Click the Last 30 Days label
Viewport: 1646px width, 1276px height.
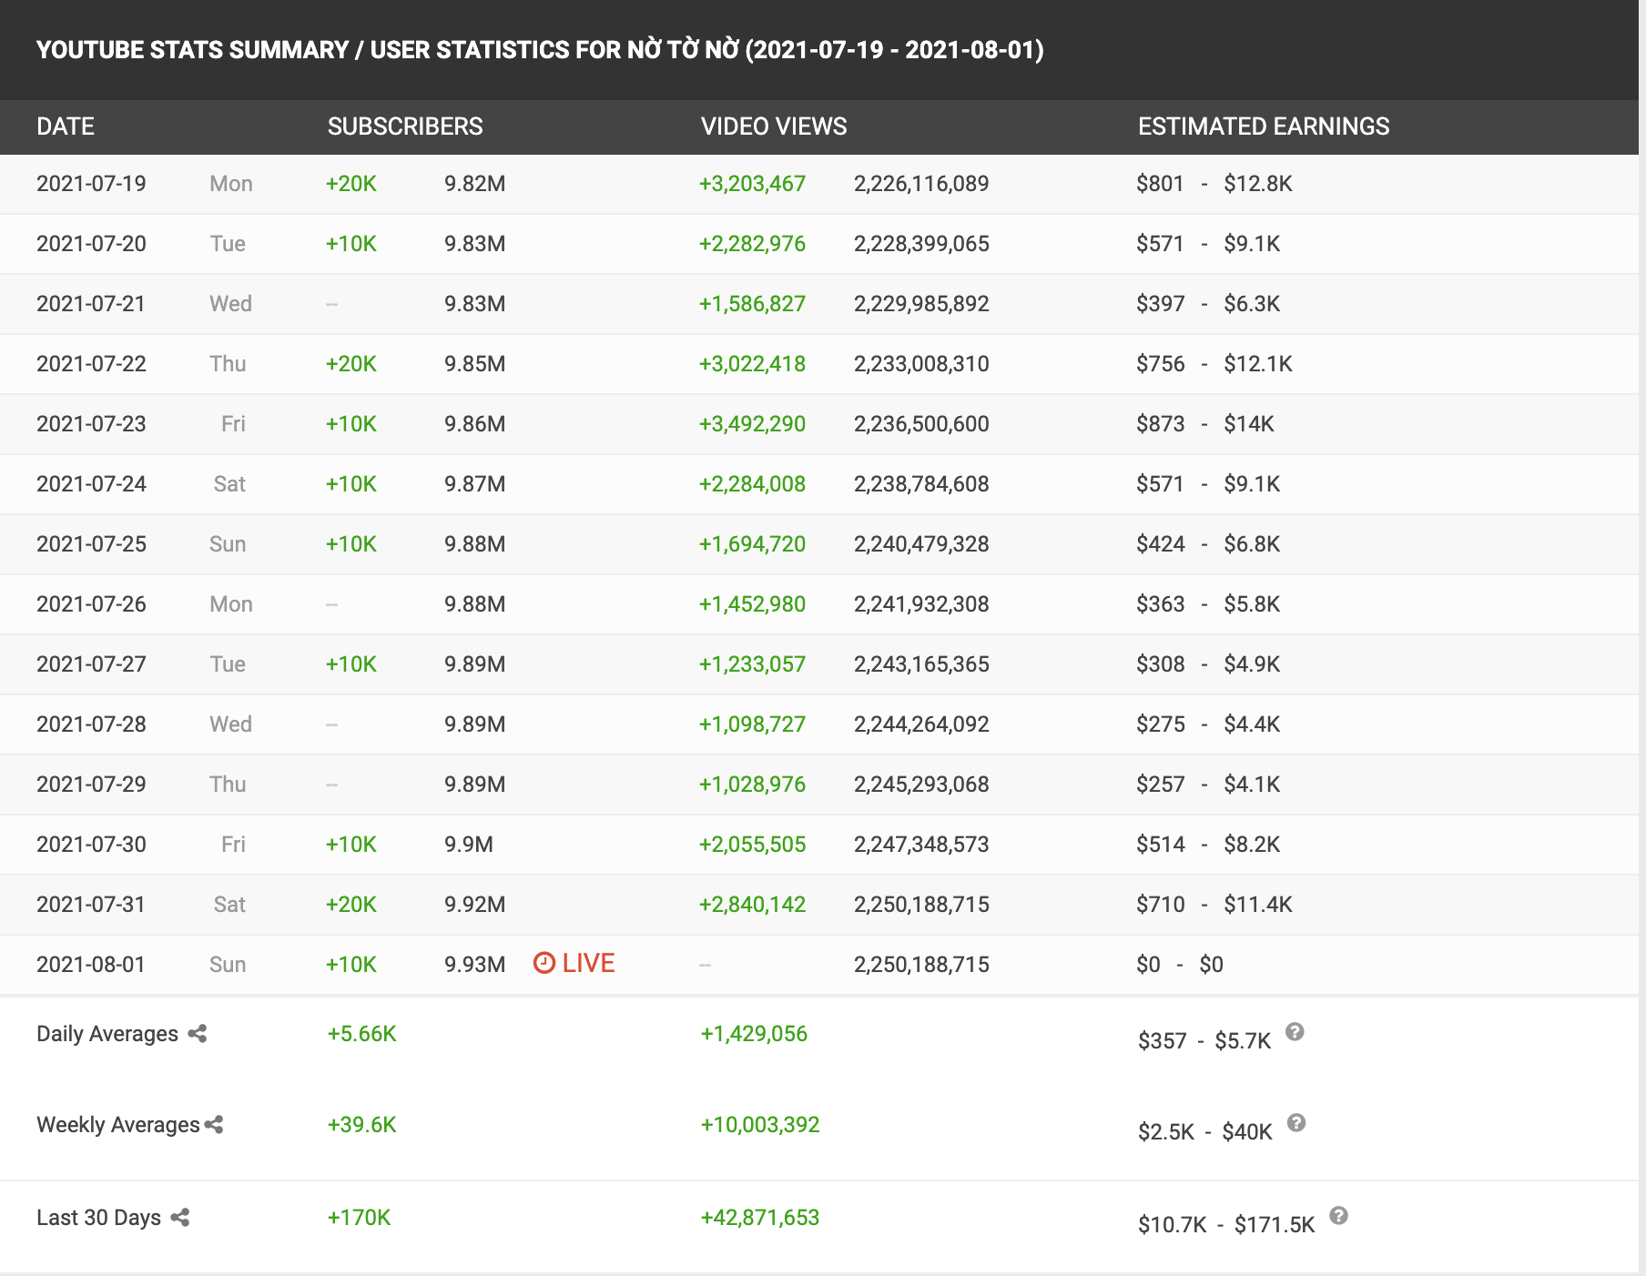point(97,1217)
